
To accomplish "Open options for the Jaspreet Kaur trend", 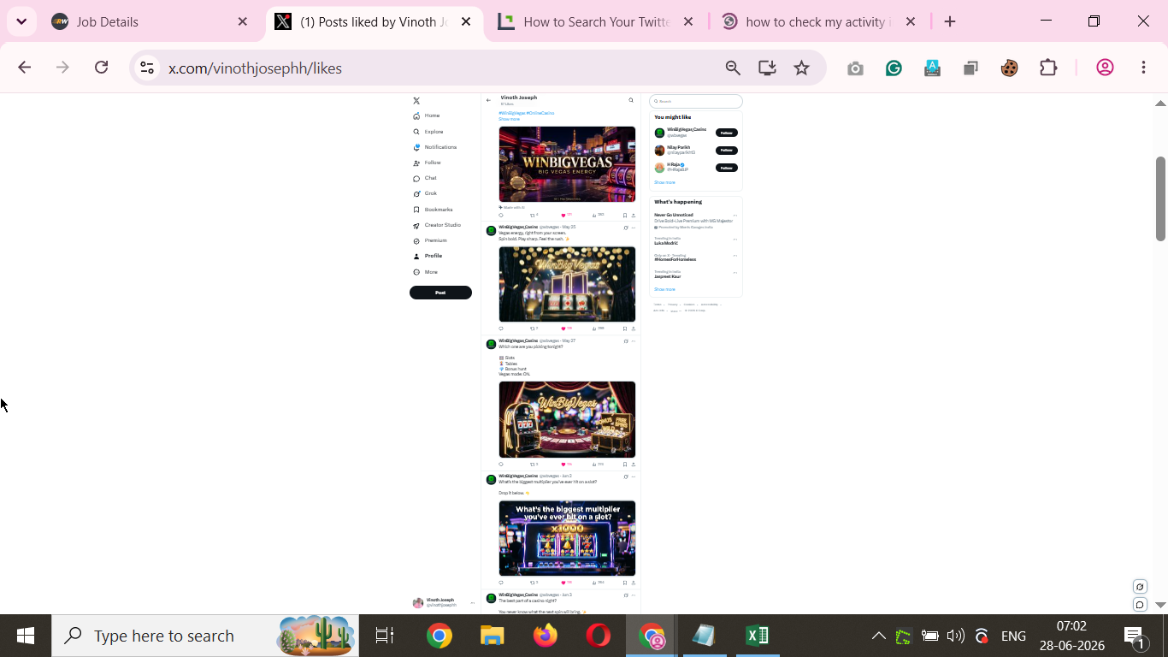I will [x=735, y=273].
